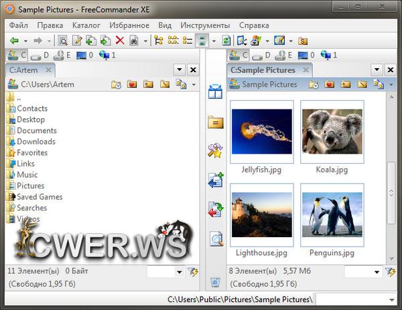Viewport: 402px width, 310px height.
Task: Click the refresh icon in main toolbar
Action: (226, 41)
